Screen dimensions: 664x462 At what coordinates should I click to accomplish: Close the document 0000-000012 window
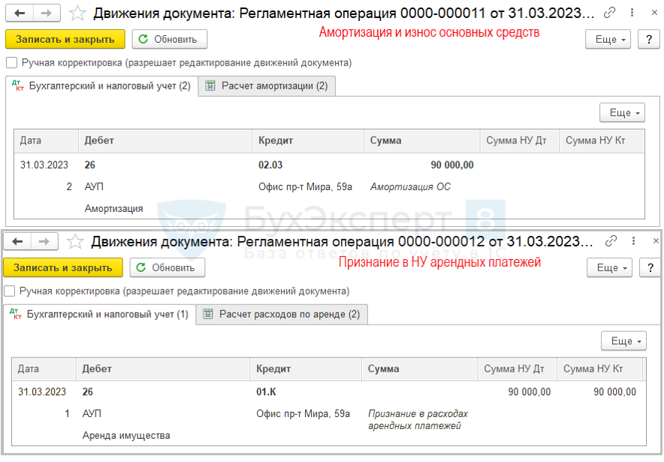pyautogui.click(x=654, y=241)
